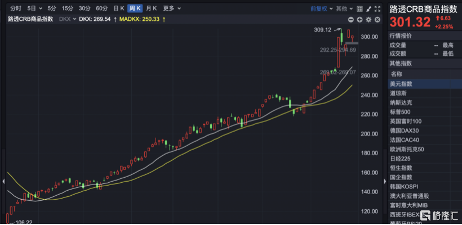Click the 成交额 field label
This screenshot has height=225, width=462.
398,54
